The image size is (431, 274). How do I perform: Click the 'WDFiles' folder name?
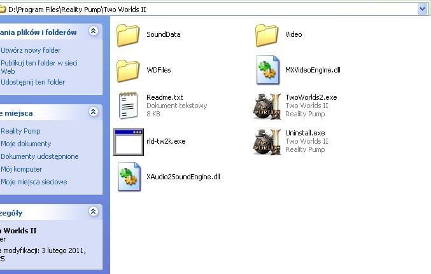pyautogui.click(x=159, y=70)
